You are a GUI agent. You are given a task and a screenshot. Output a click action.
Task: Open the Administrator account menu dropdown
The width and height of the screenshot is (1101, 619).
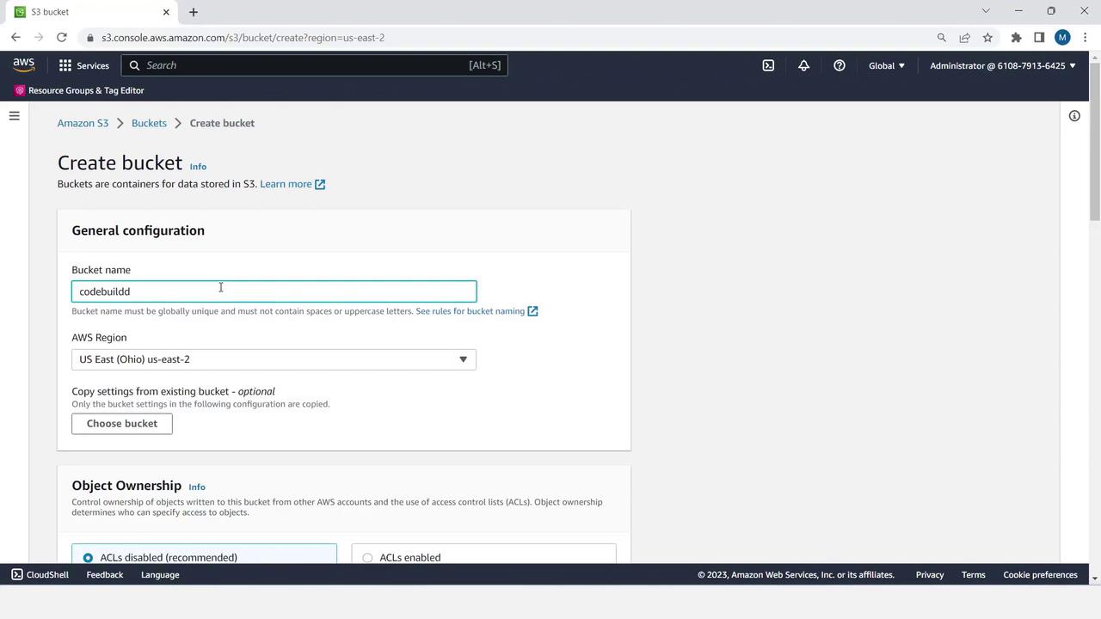pos(1003,65)
